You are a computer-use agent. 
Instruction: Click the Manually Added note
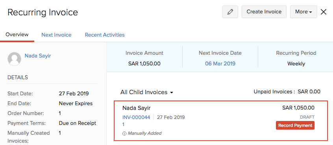(x=144, y=133)
